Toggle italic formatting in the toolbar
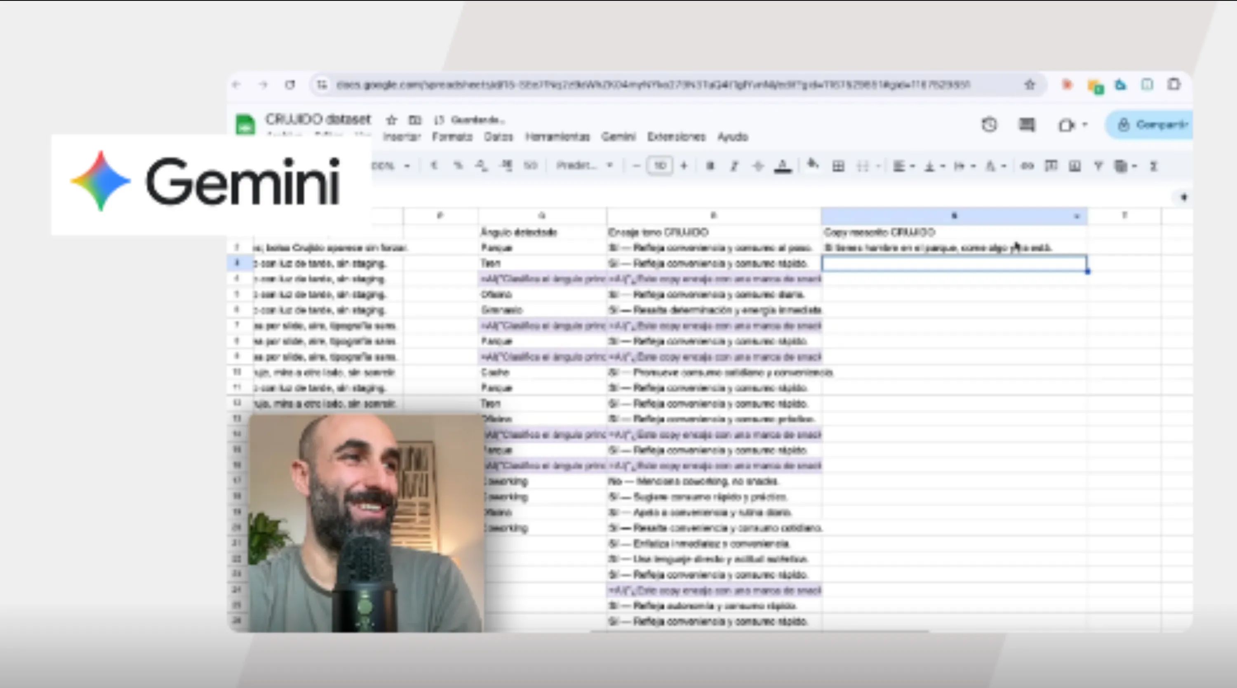 coord(734,166)
